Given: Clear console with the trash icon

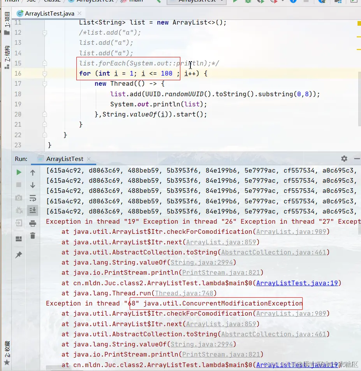Looking at the screenshot, I should coord(33,236).
